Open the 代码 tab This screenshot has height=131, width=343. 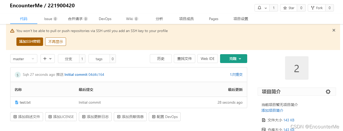click(23, 19)
